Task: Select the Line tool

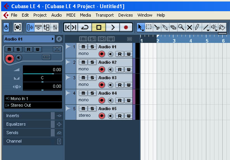Action: coord(206,27)
